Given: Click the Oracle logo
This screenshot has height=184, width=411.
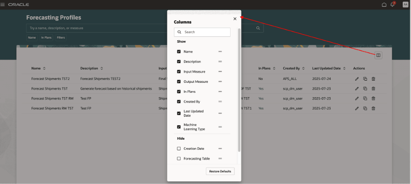Looking at the screenshot, I should tap(18, 5).
